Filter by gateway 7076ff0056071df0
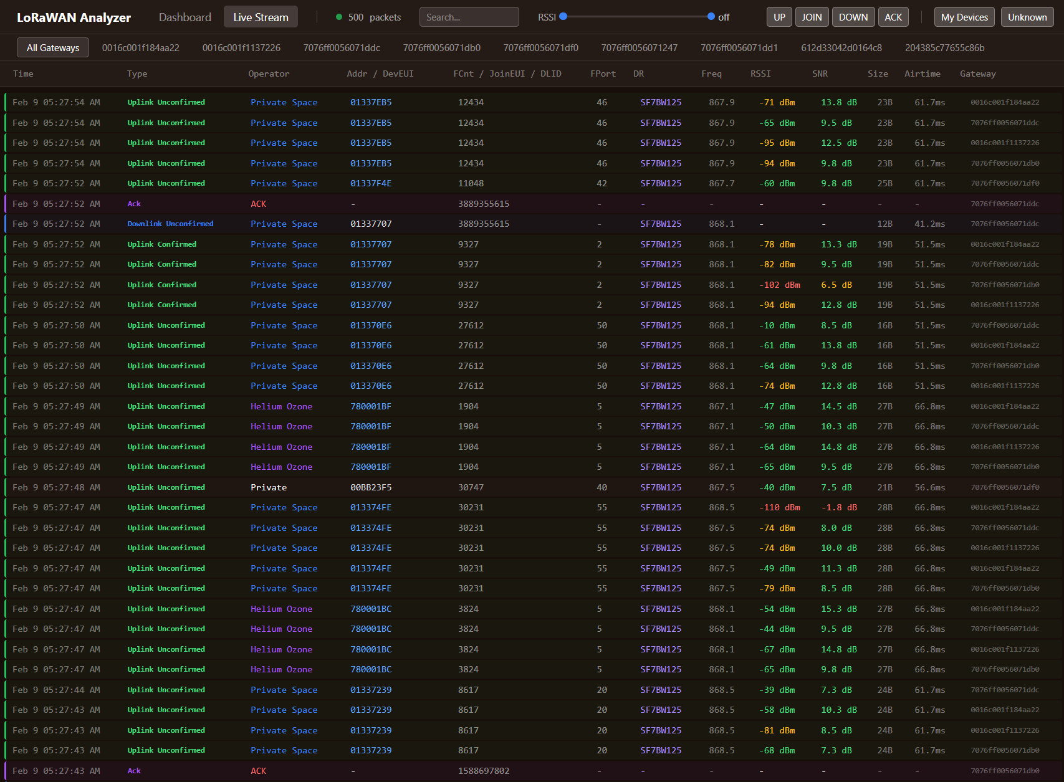Image resolution: width=1064 pixels, height=782 pixels. (x=540, y=48)
